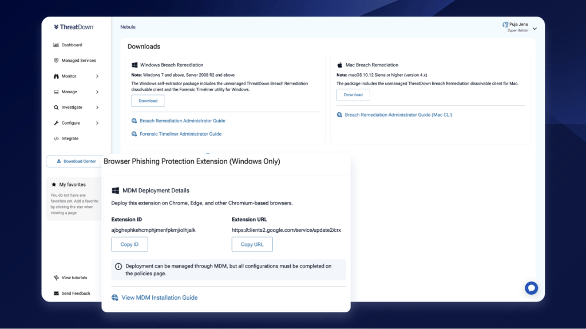Screen dimensions: 586x329
Task: Click the Configure wrench icon
Action: coord(56,123)
